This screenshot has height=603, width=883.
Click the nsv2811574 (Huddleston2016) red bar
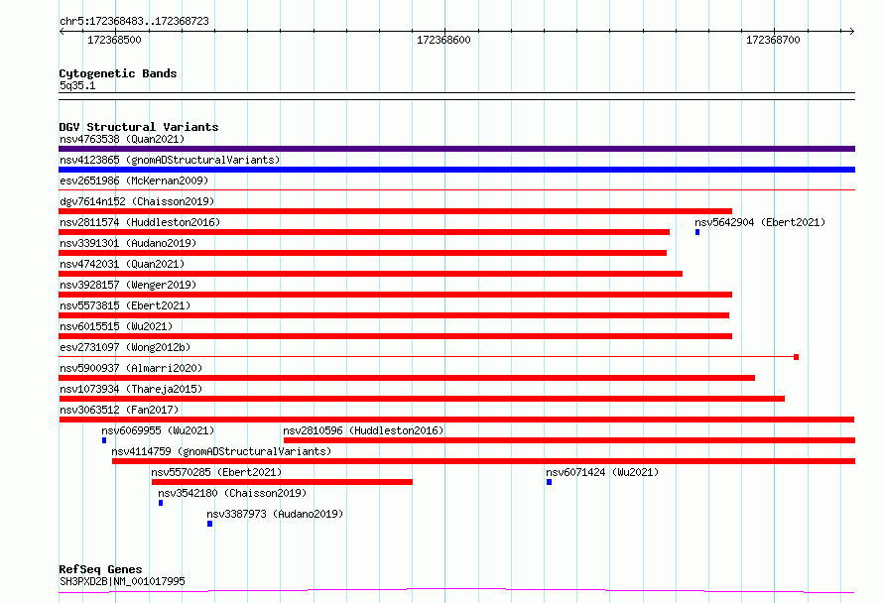click(x=364, y=232)
